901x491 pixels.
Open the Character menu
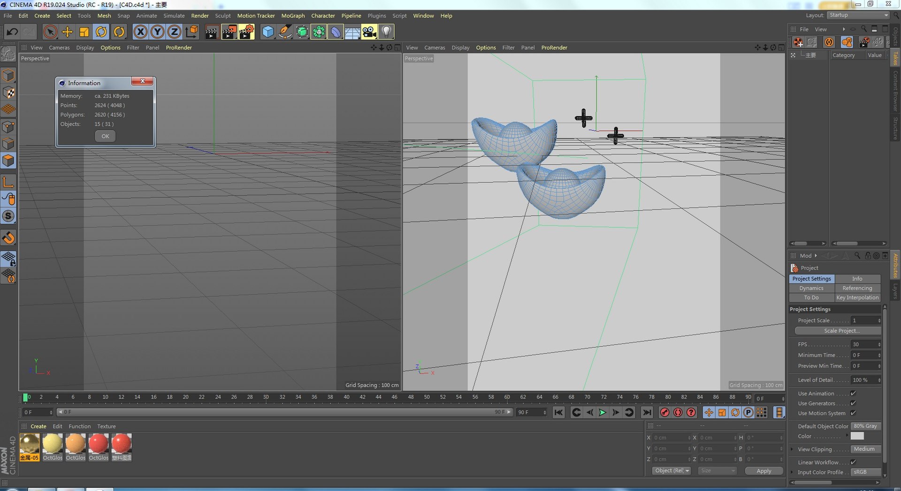coord(323,15)
